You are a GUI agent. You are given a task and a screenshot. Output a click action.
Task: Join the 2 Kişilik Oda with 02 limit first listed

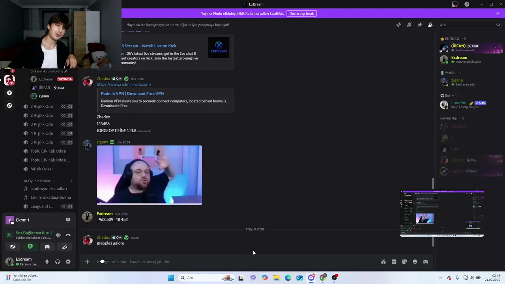pyautogui.click(x=48, y=106)
